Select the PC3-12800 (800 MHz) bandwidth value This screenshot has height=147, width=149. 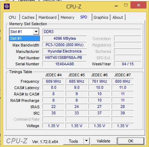(x=65, y=45)
